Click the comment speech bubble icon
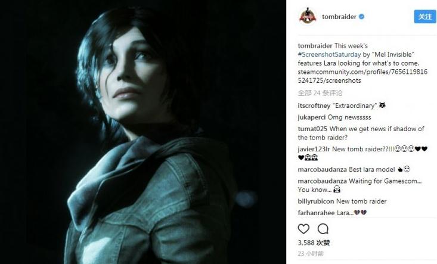 coord(323,229)
